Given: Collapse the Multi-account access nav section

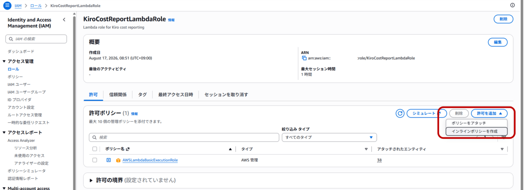Looking at the screenshot, I should click(4, 188).
